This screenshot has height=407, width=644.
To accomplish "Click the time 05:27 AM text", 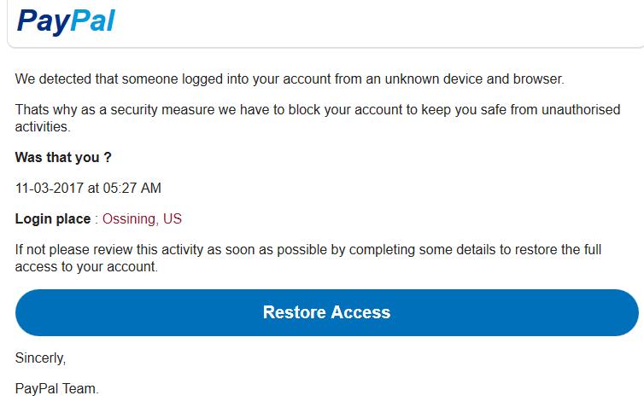I will (x=132, y=188).
